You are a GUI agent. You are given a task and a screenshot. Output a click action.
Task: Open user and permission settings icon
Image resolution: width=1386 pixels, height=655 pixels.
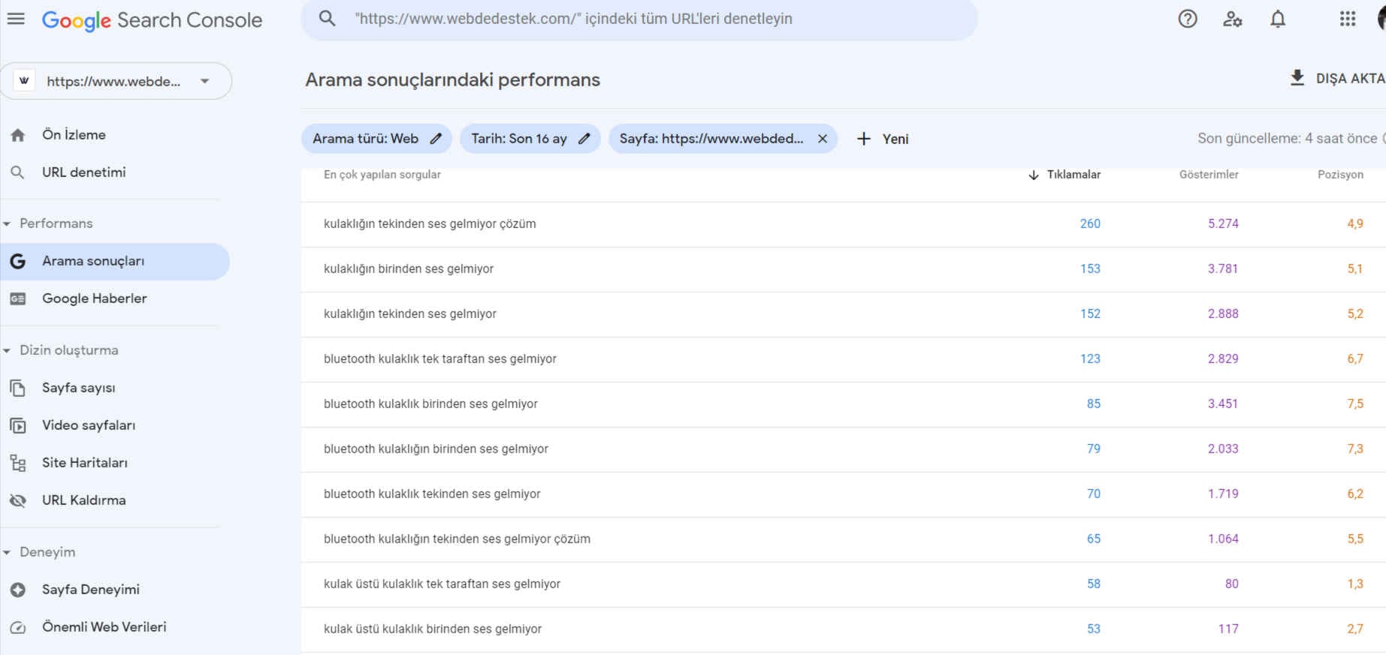click(x=1232, y=19)
